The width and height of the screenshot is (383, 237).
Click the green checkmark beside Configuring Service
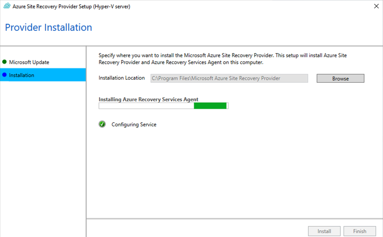click(x=102, y=124)
